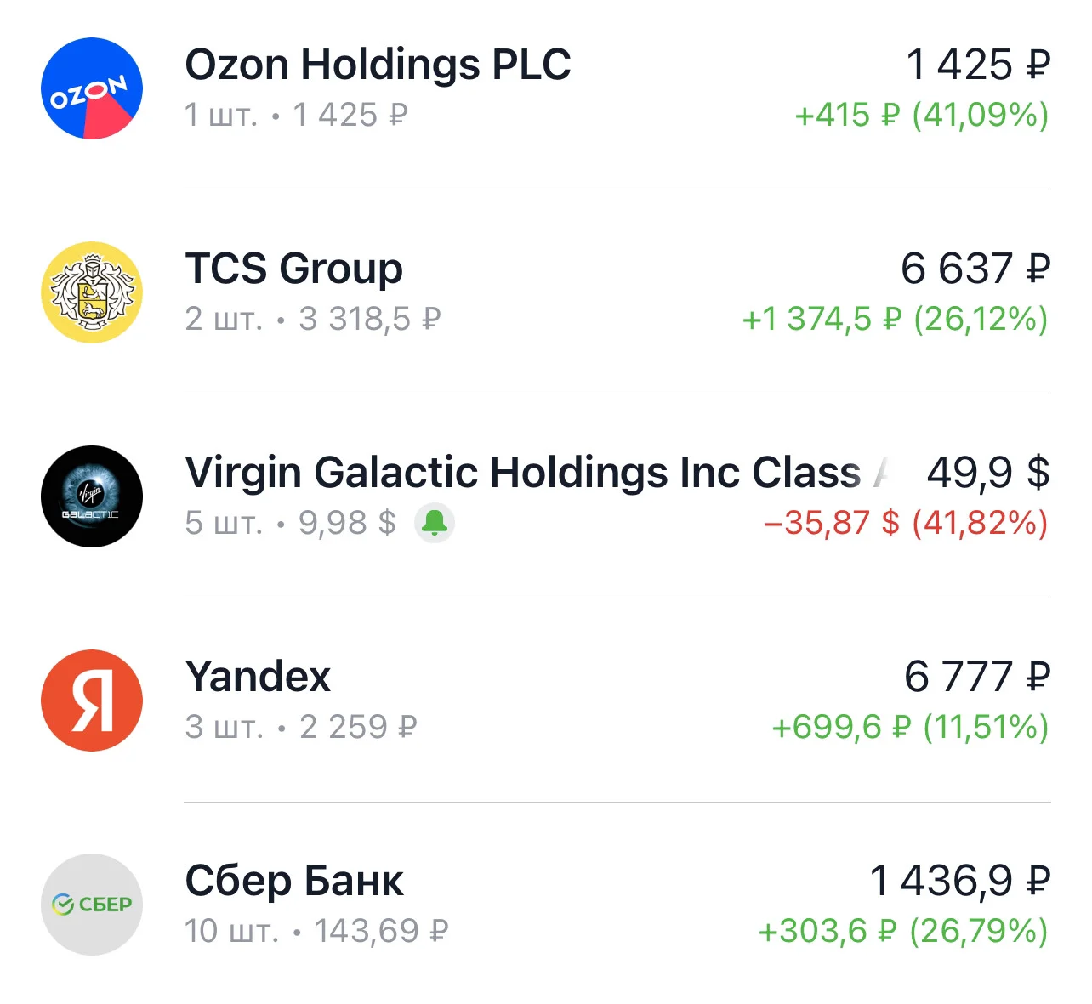Image resolution: width=1092 pixels, height=1004 pixels.
Task: Open the Сбер Банк position
Action: (546, 905)
